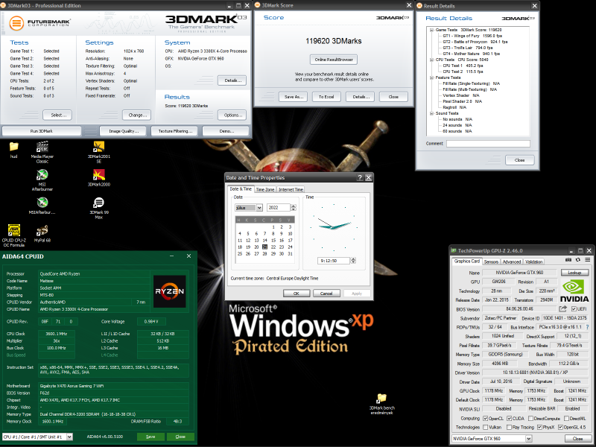Toggle Vulkan checkbox in GPU-Z

tap(486, 427)
